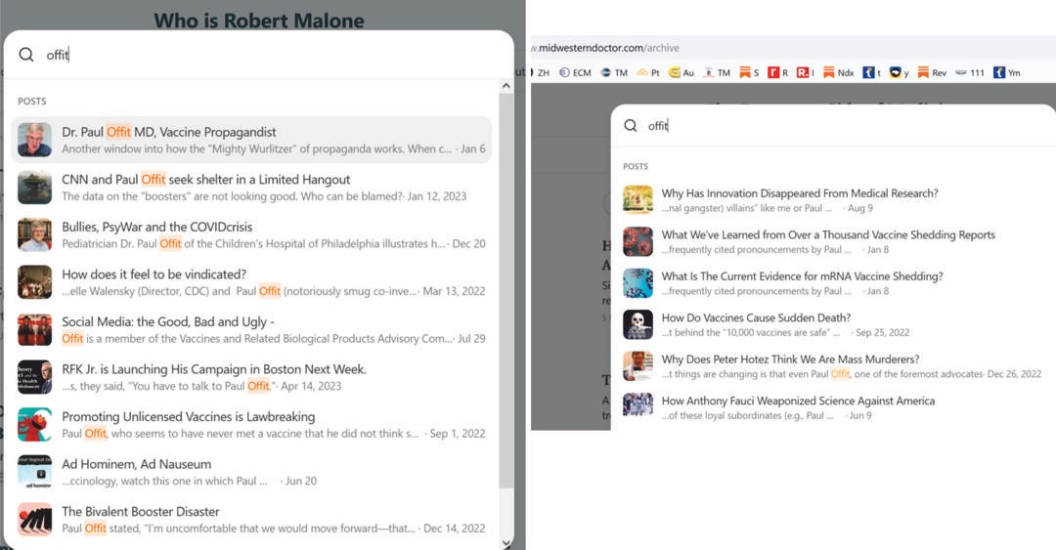Click thumbnail for The Bivalent Booster Disaster
The height and width of the screenshot is (550, 1056).
click(x=34, y=519)
